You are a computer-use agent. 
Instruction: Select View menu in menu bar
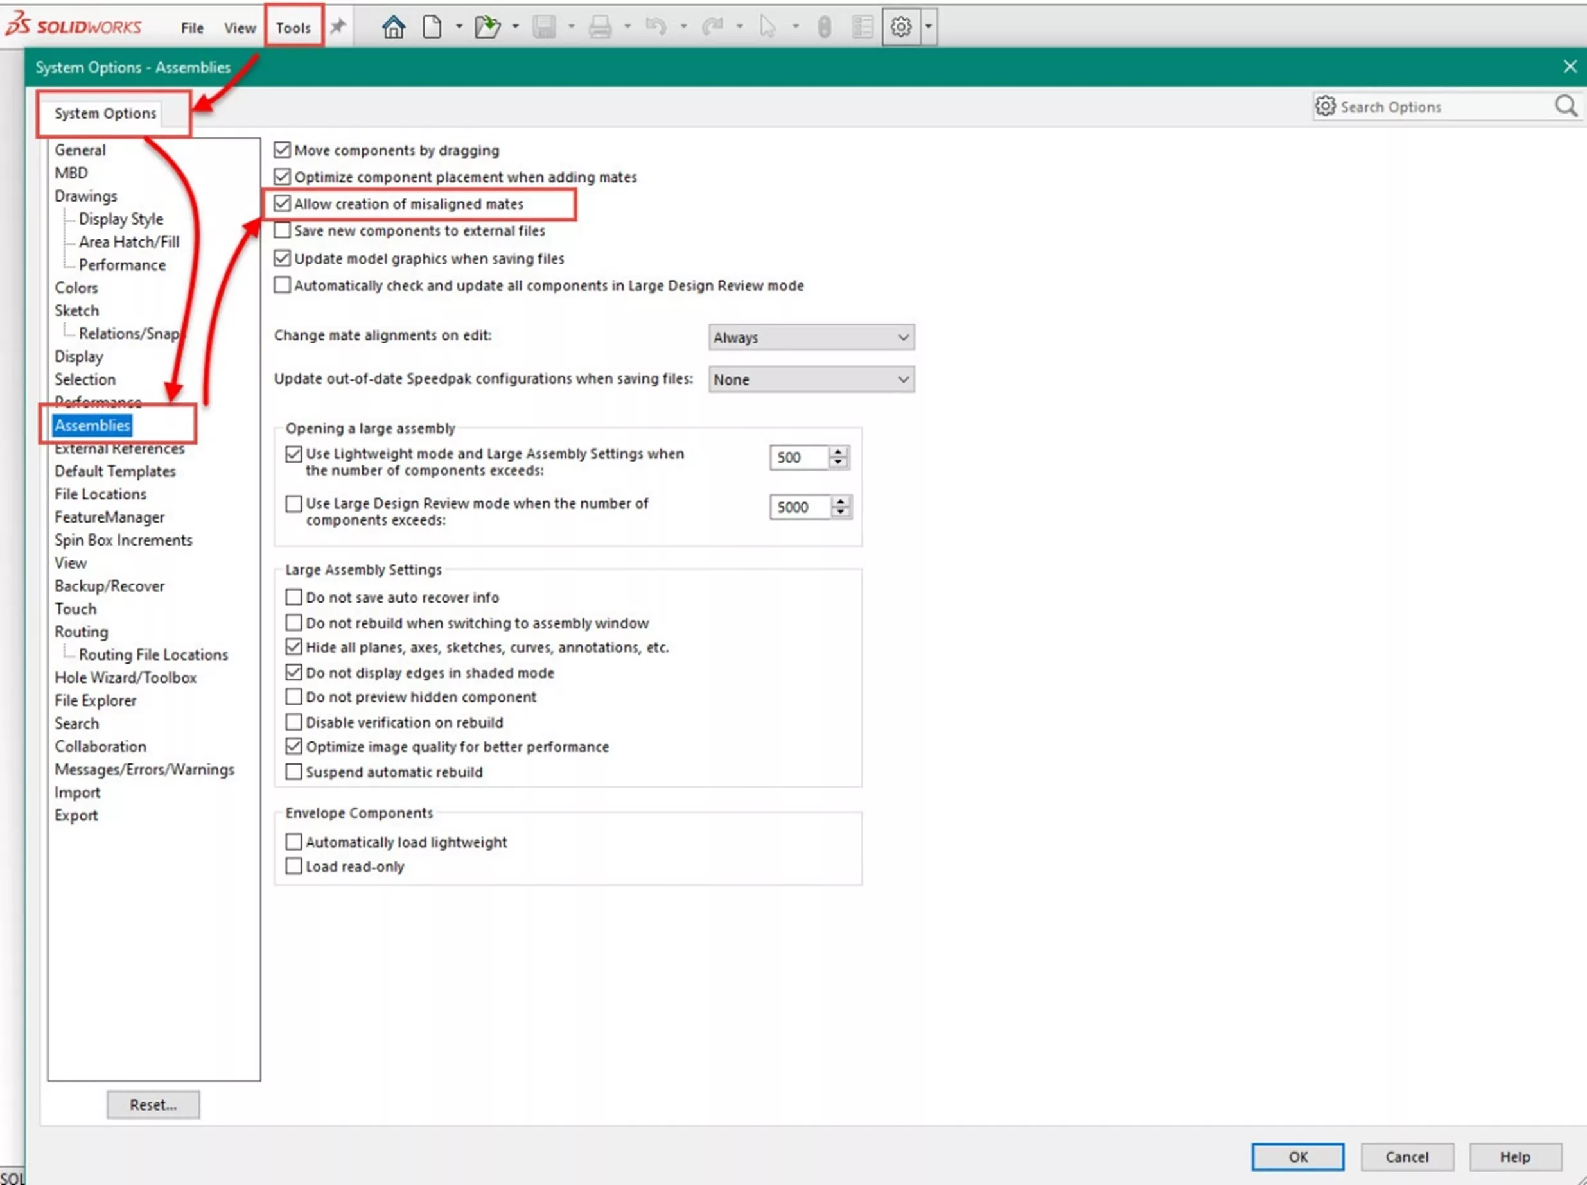pyautogui.click(x=239, y=28)
